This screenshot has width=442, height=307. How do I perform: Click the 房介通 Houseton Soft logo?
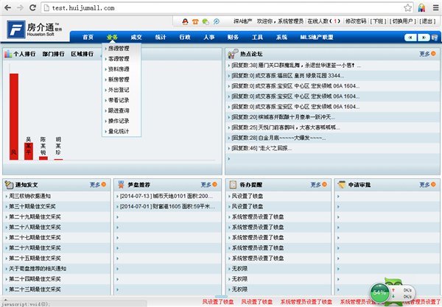pyautogui.click(x=35, y=29)
